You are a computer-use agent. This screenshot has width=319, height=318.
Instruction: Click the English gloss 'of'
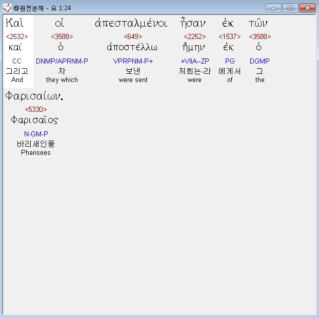[x=230, y=79]
